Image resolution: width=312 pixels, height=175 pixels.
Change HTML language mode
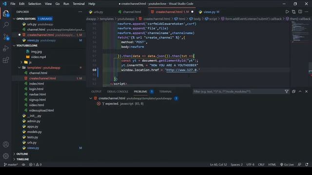coord(272,164)
